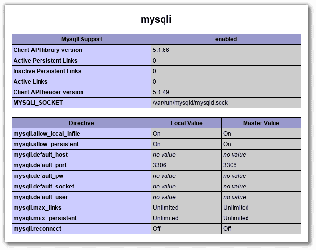Select 'mysqli.default_port' directive name
Image resolution: width=316 pixels, height=250 pixels.
pos(40,165)
